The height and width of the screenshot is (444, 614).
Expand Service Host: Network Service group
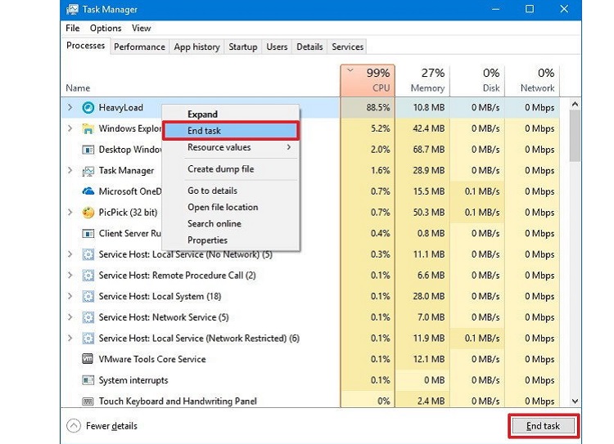click(x=70, y=317)
